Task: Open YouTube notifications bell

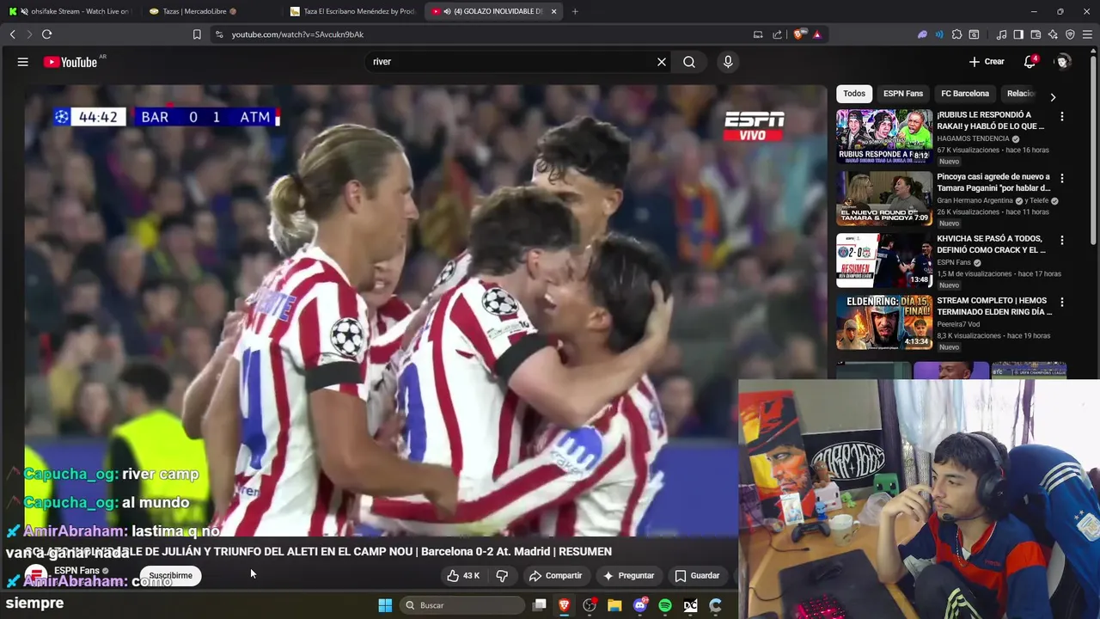Action: pyautogui.click(x=1030, y=62)
